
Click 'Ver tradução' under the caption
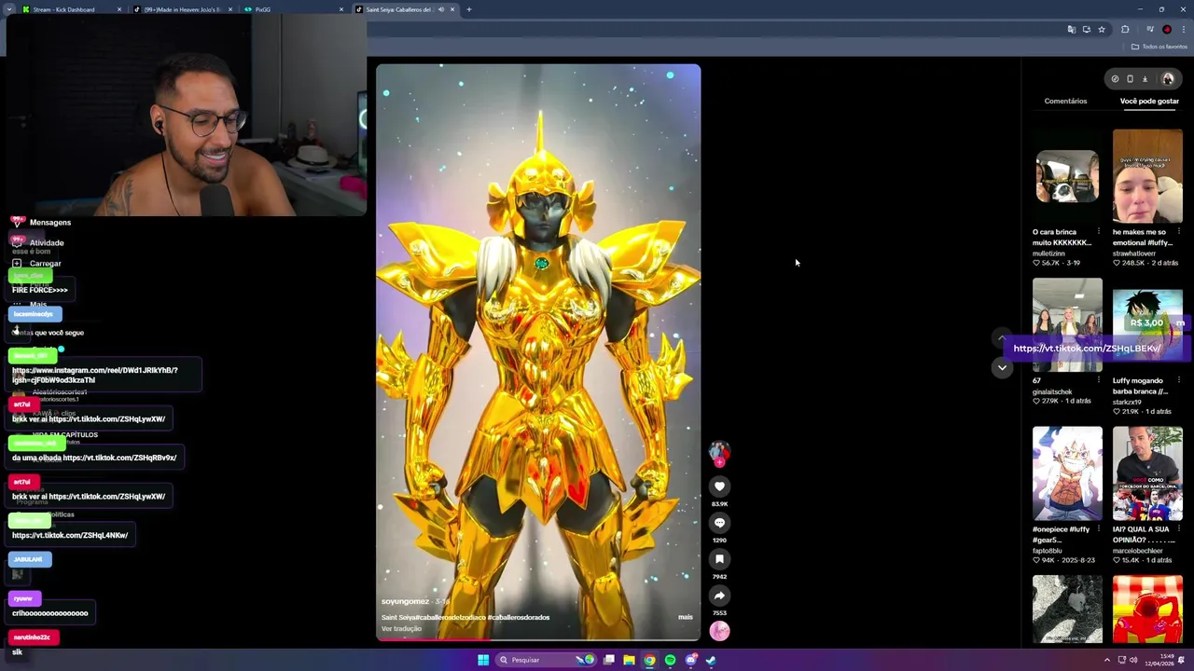(x=401, y=629)
